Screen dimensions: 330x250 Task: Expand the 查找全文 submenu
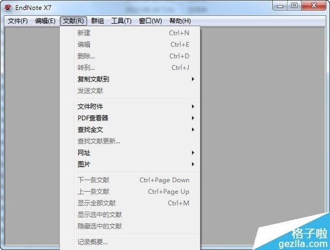click(130, 129)
